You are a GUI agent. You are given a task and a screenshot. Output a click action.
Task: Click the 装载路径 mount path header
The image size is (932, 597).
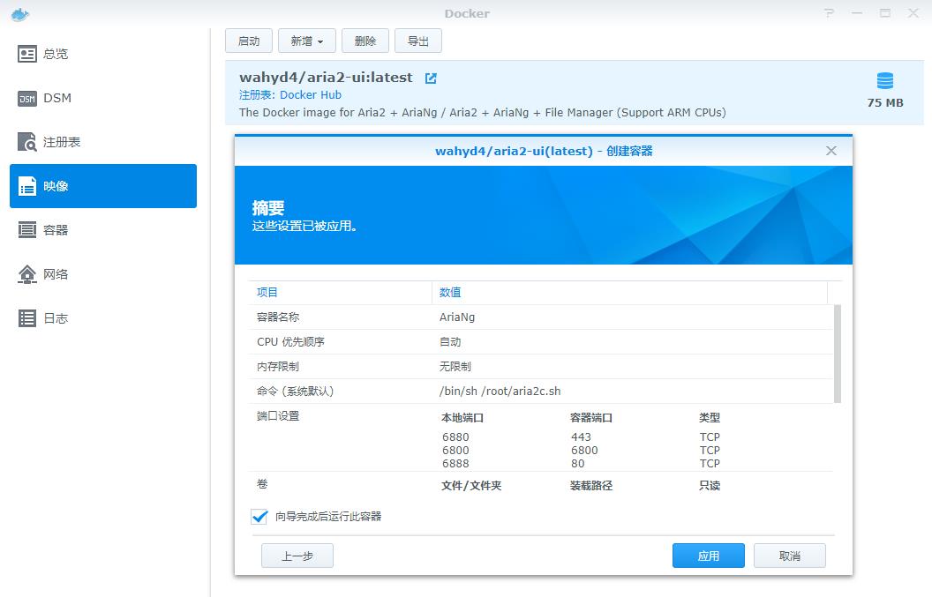pos(590,485)
